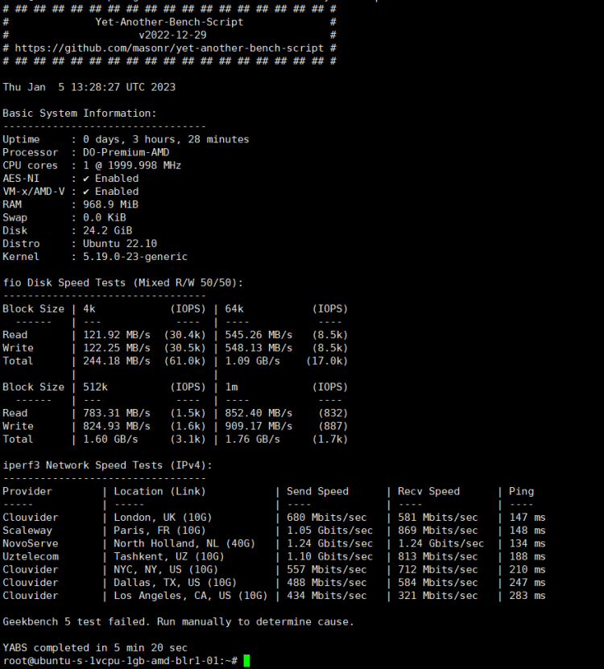Click the green terminal cursor at the prompt
This screenshot has height=669, width=604.
[246, 660]
